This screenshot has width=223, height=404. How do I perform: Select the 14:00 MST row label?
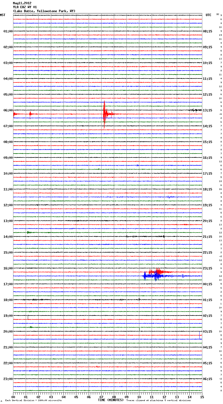tap(8, 237)
